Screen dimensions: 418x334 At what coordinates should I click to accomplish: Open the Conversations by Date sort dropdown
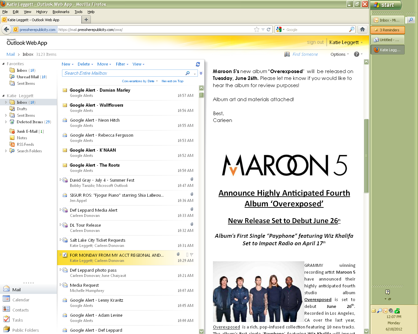(140, 81)
